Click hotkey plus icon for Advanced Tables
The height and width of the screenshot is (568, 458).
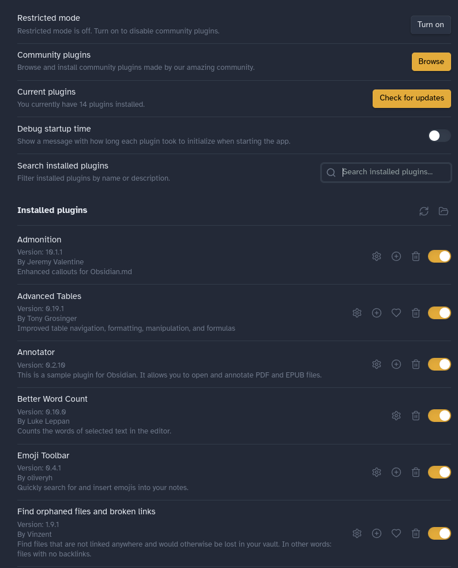(377, 313)
